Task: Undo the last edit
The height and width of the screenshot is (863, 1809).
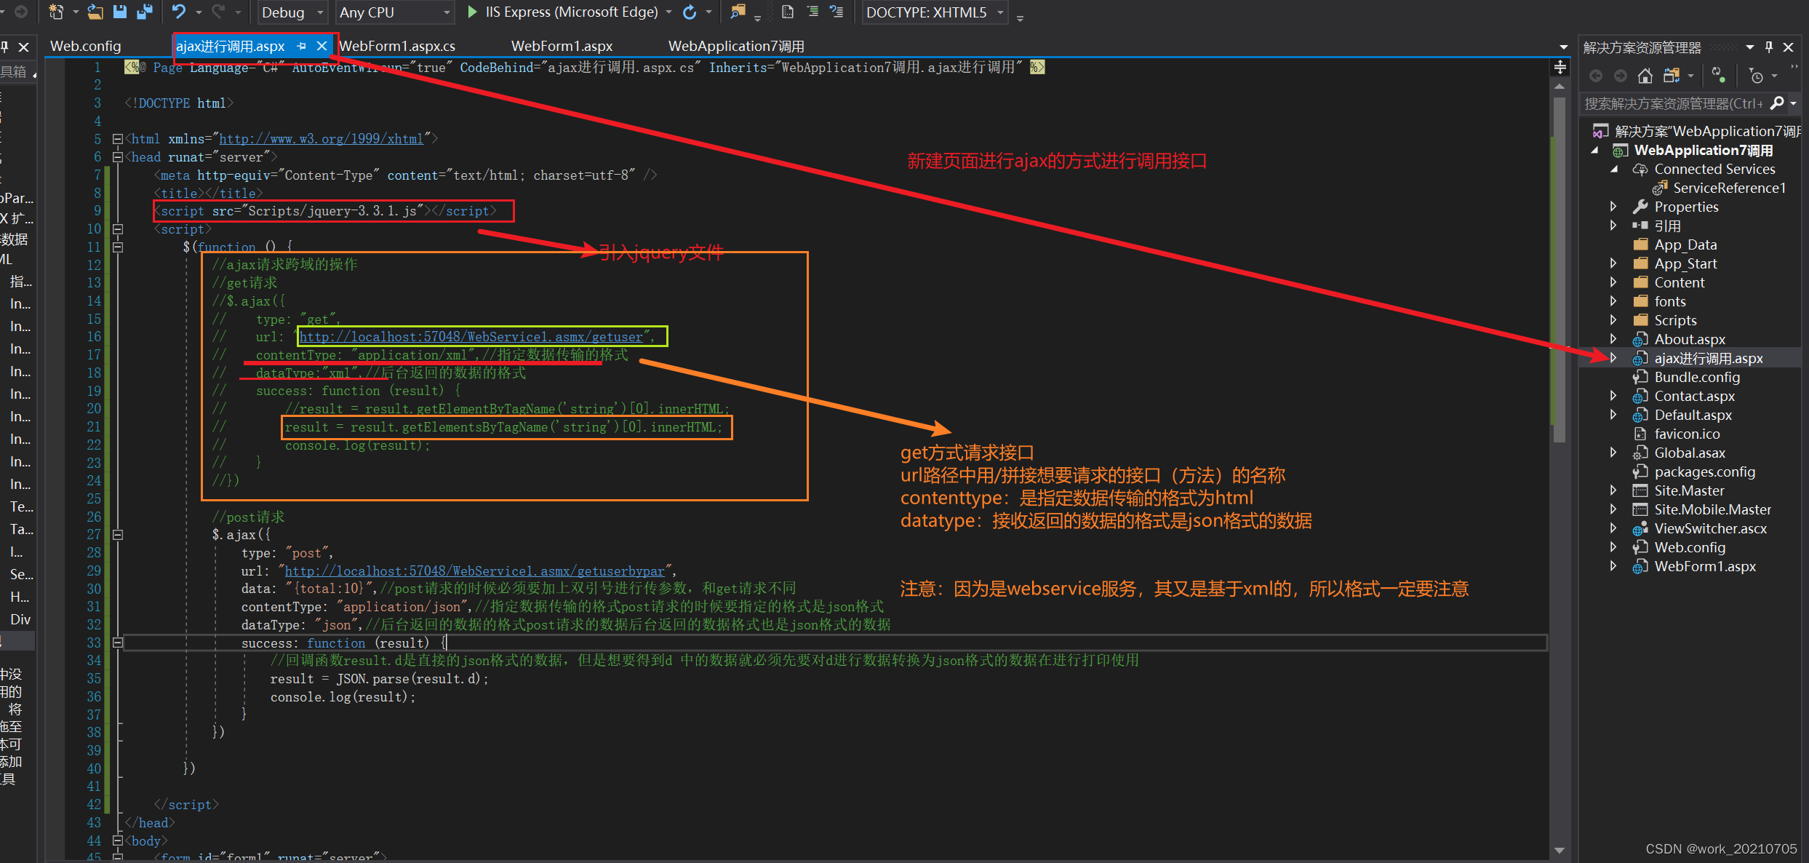Action: [178, 12]
